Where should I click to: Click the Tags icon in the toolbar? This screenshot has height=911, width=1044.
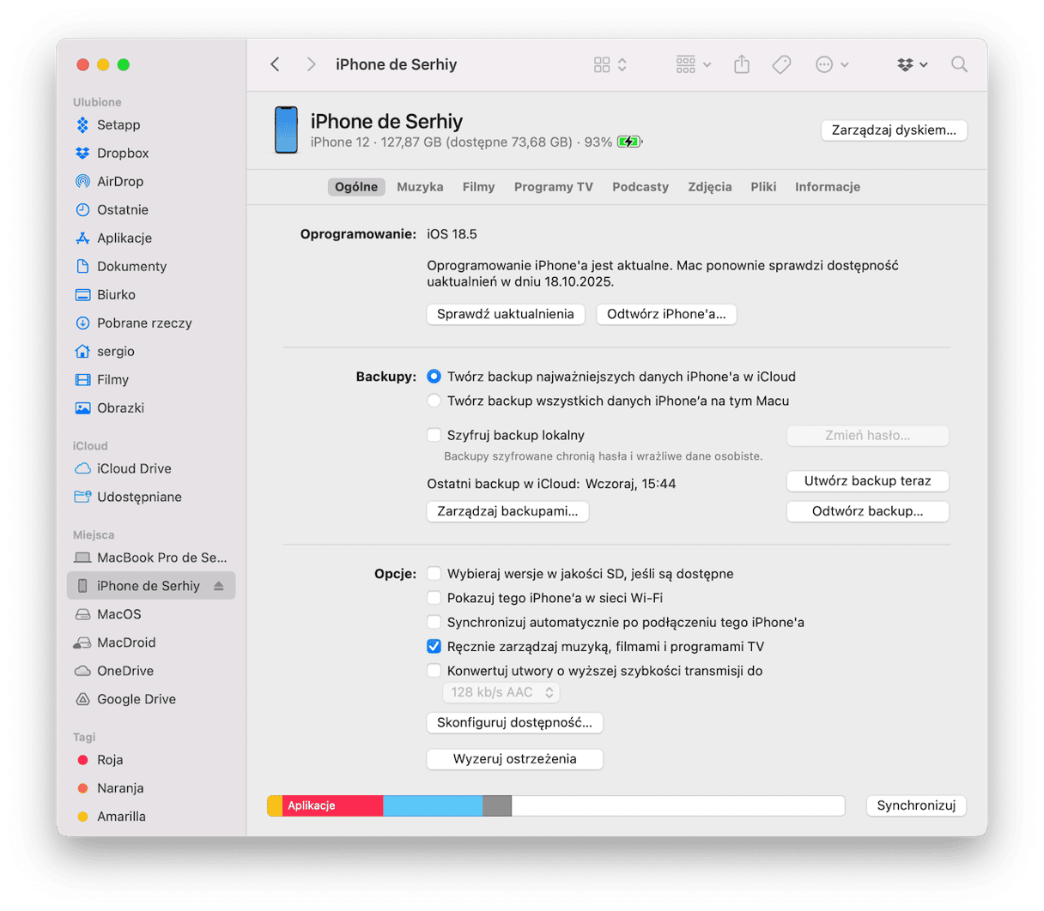pyautogui.click(x=781, y=65)
